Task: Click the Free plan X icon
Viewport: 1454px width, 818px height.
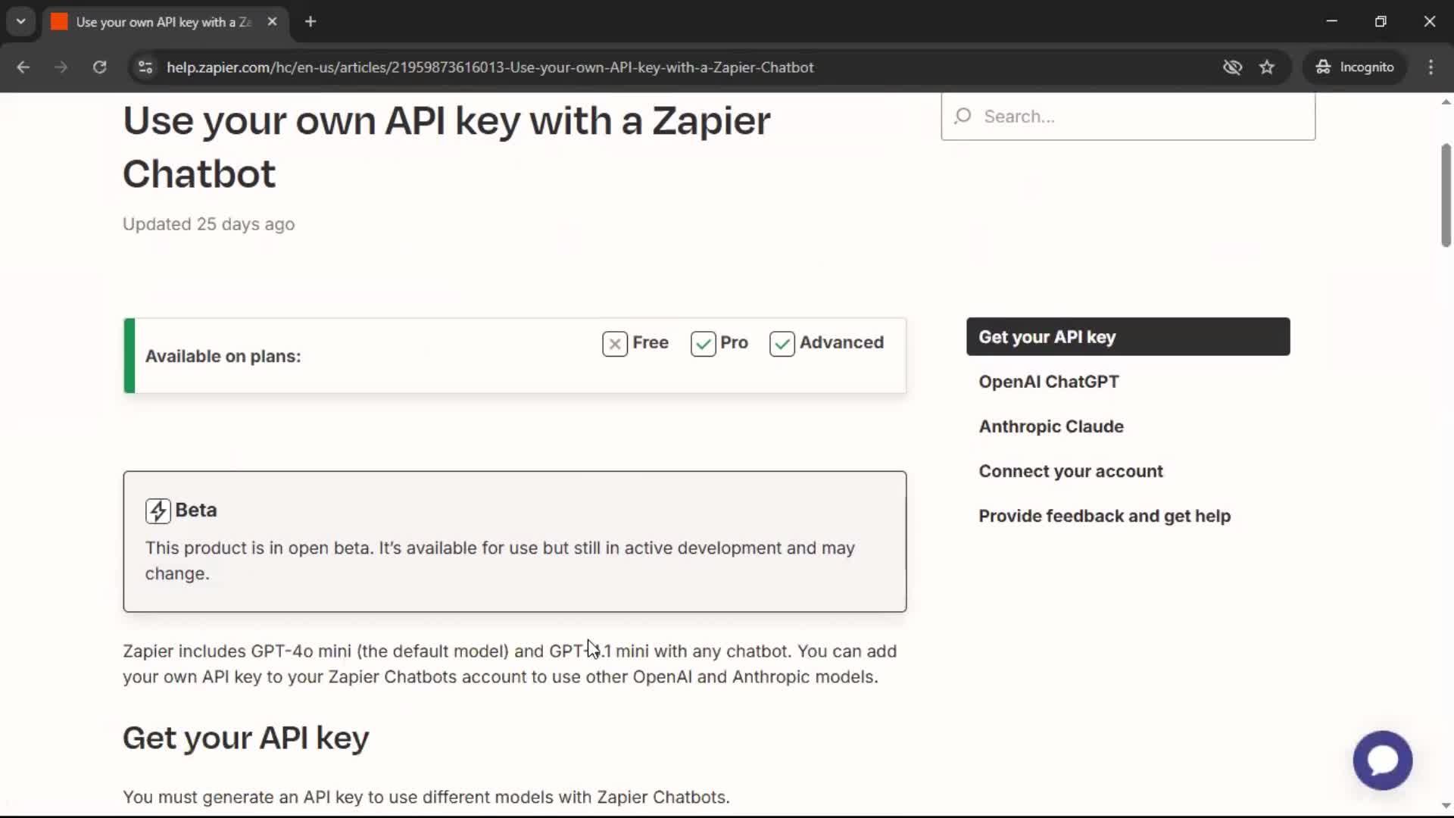Action: [615, 345]
